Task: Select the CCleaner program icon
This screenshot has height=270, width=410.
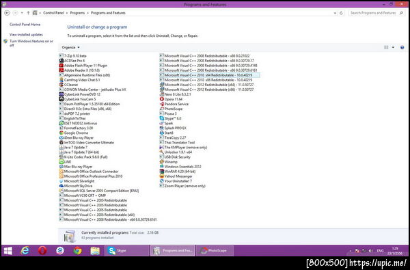Action: (61, 85)
